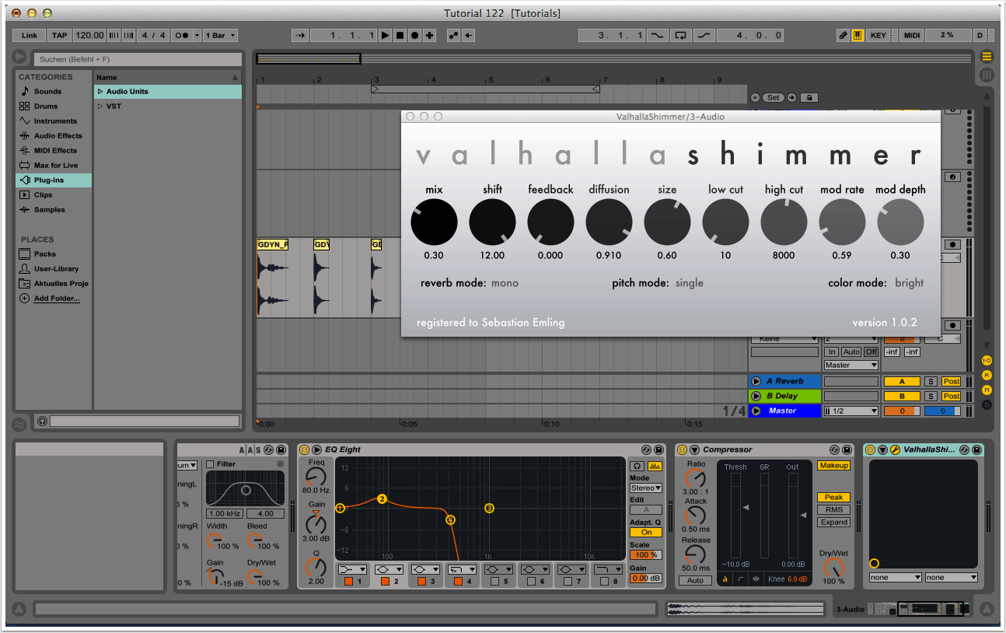The width and height of the screenshot is (1006, 633).
Task: Click the wrench icon on ValhallaShimmer device
Action: pyautogui.click(x=895, y=449)
